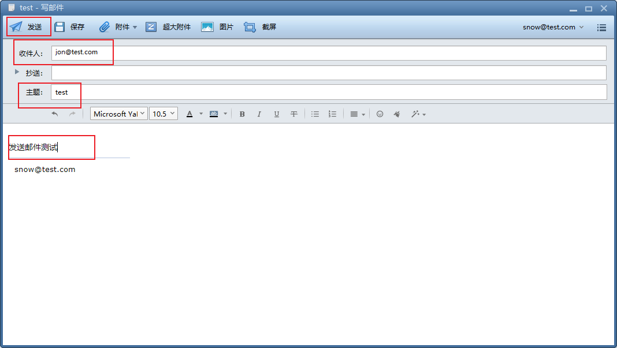Open the font color dropdown arrow
This screenshot has width=617, height=348.
click(x=201, y=114)
